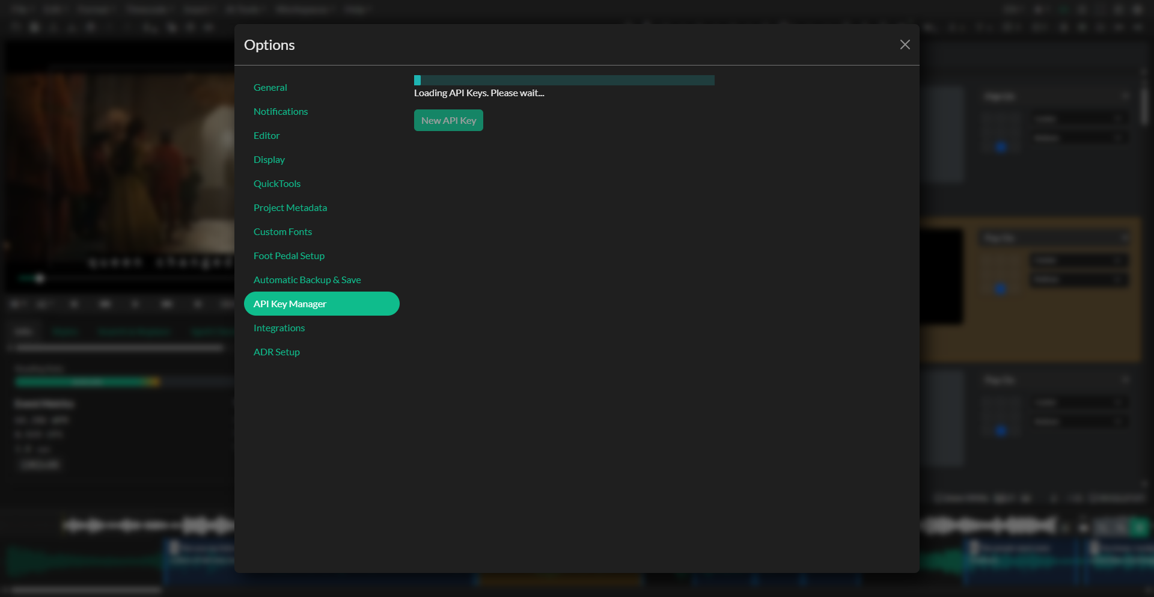
Task: Open the General settings section
Action: (x=270, y=87)
